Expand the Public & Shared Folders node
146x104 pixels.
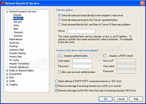click(x=7, y=71)
